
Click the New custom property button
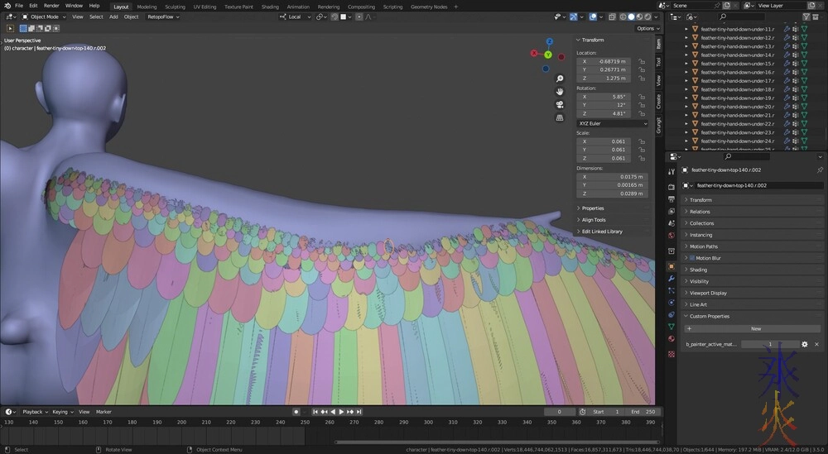[755, 328]
